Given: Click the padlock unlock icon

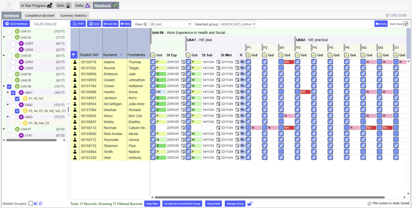Looking at the screenshot, I should (x=251, y=204).
